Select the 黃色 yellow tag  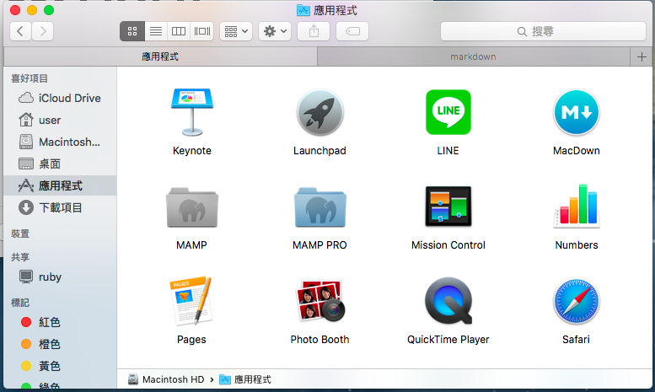60,366
